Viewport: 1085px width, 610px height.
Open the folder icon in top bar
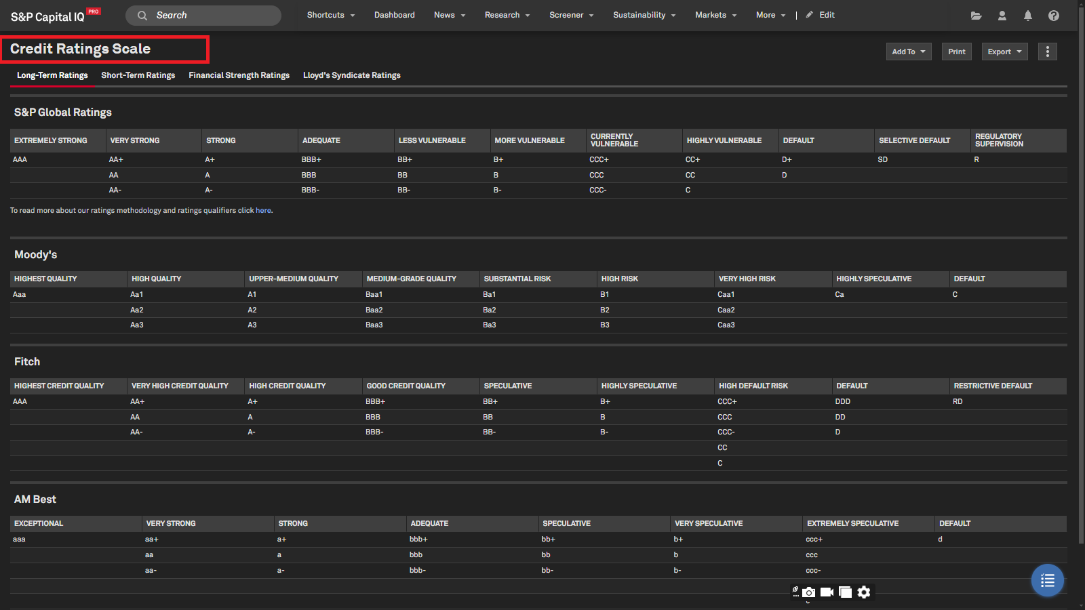coord(976,16)
